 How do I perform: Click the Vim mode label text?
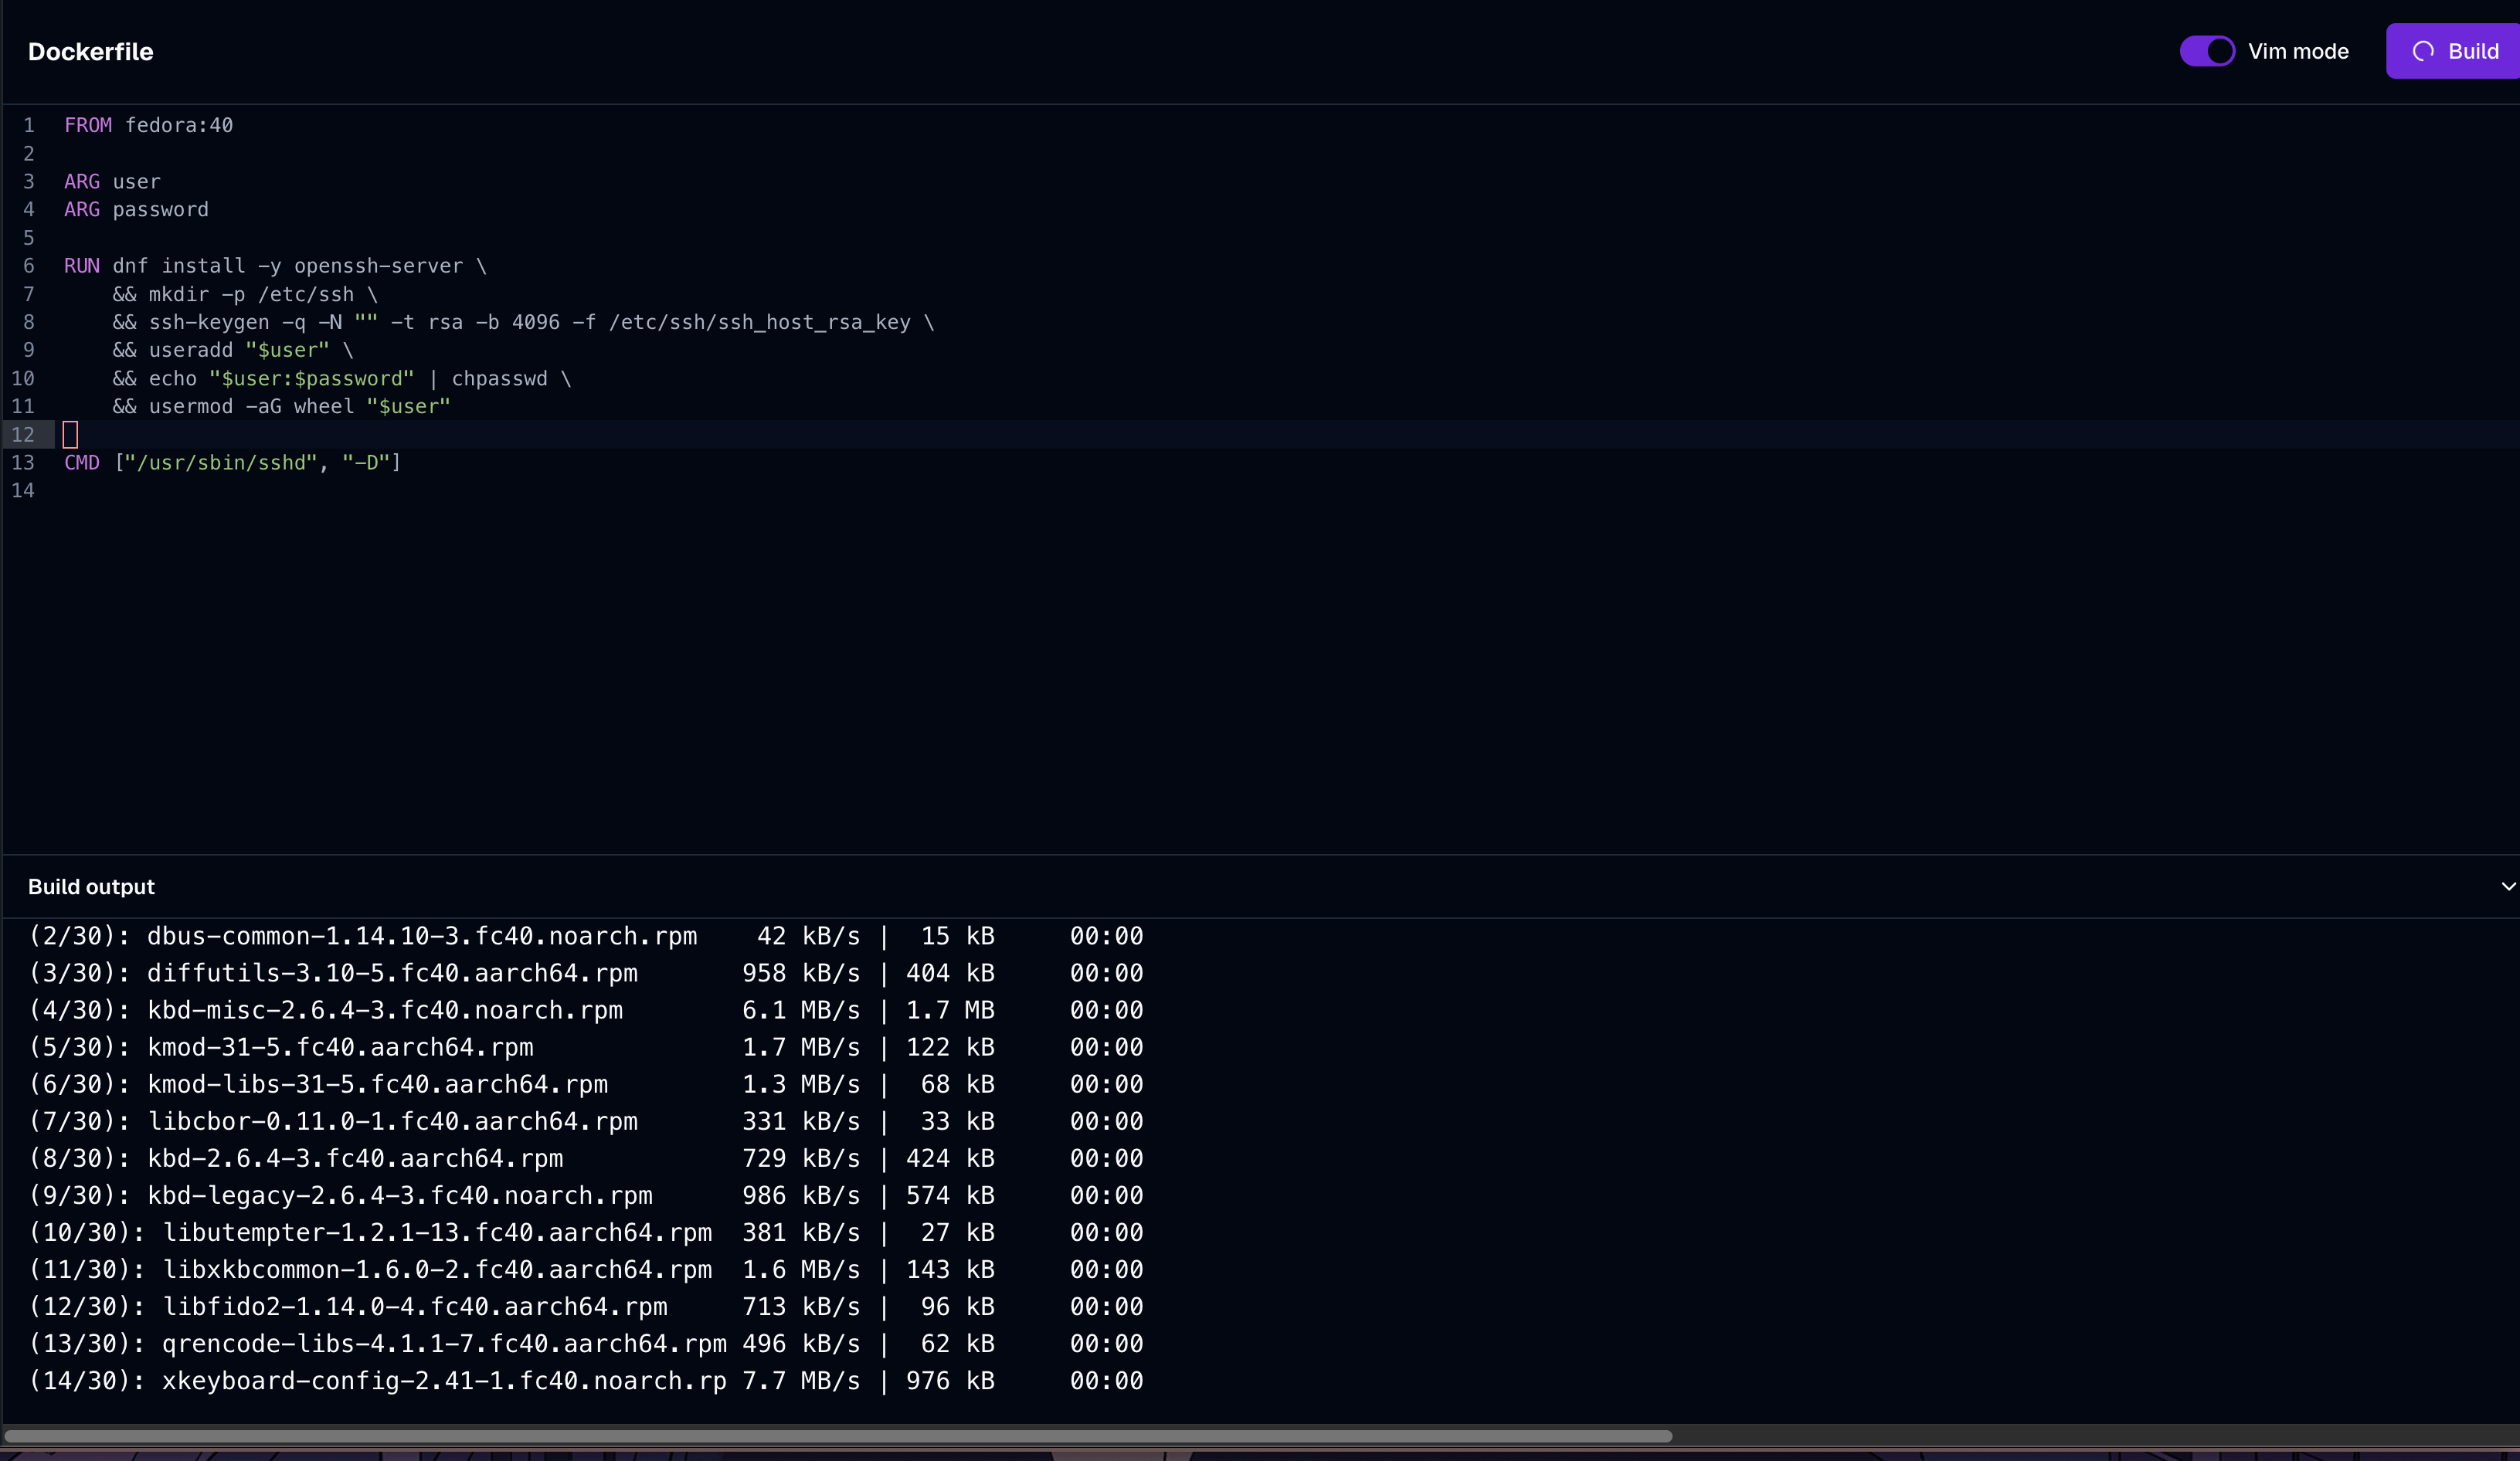click(x=2298, y=52)
